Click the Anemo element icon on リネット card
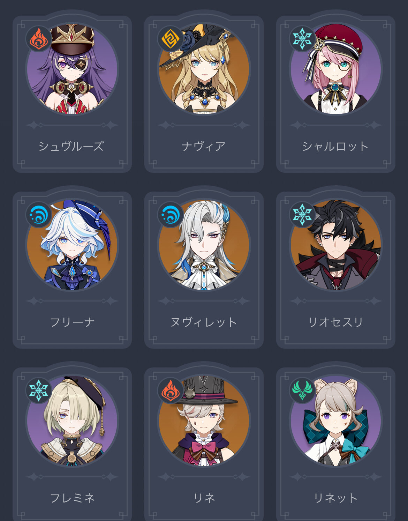The height and width of the screenshot is (521, 408). click(x=302, y=390)
